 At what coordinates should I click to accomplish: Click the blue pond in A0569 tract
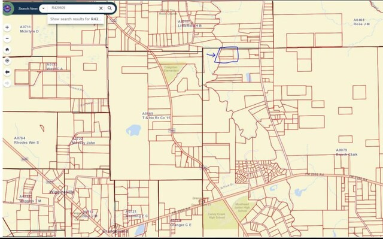133,130
